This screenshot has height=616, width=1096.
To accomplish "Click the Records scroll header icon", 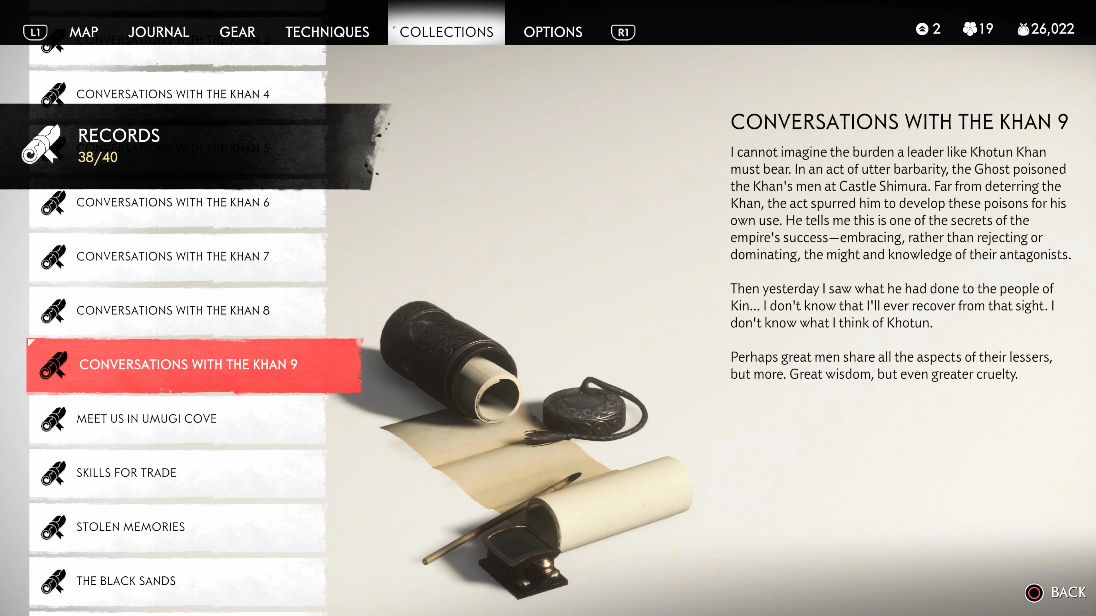I will [x=41, y=144].
